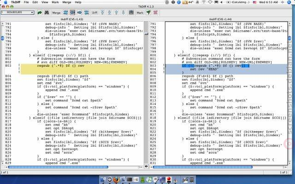Jump to the last diff icon
The height and width of the screenshot is (184, 295).
click(109, 12)
